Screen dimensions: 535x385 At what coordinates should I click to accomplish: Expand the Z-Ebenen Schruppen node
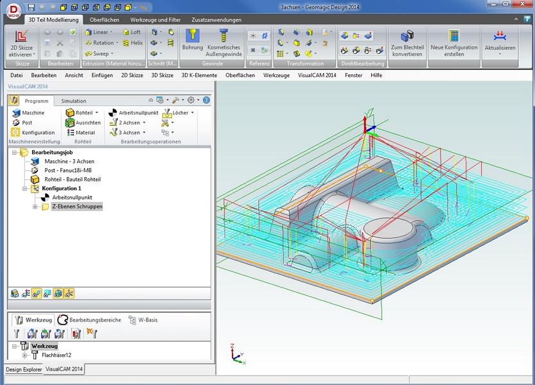tap(35, 207)
